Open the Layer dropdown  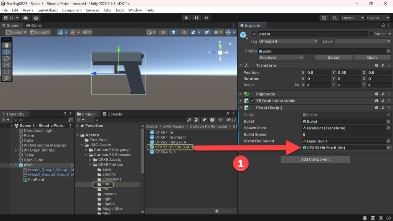coord(363,41)
